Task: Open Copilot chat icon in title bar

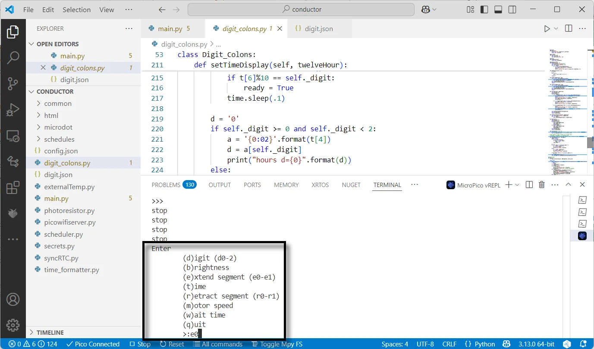Action: [x=426, y=10]
